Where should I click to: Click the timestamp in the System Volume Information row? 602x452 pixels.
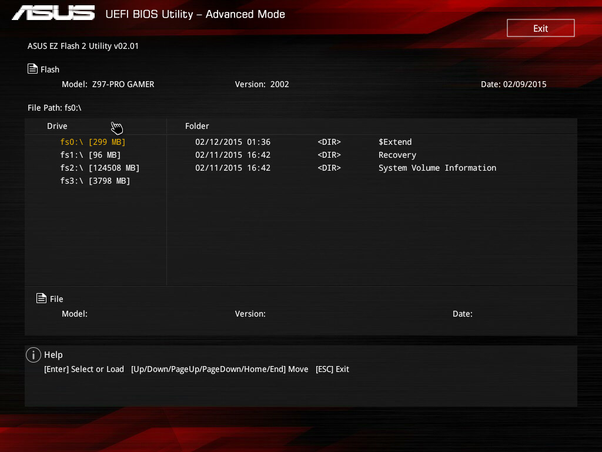[x=233, y=168]
